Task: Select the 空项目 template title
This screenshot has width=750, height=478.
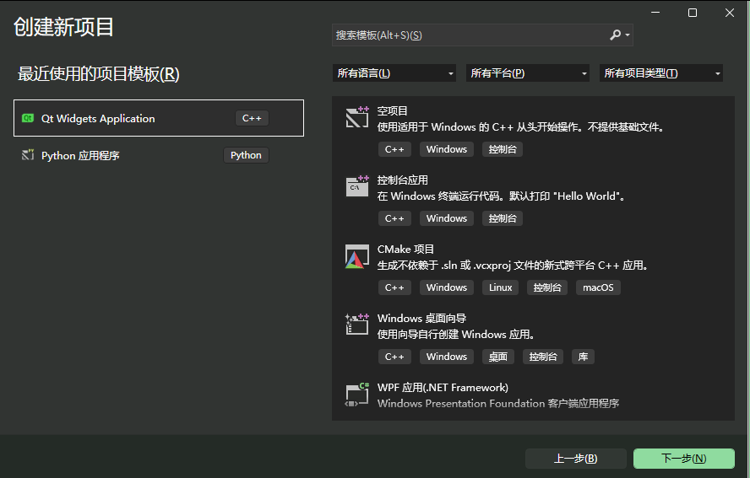Action: point(392,110)
